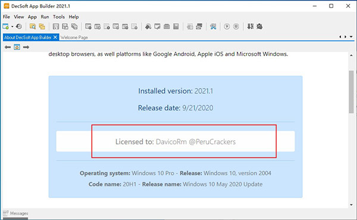
Task: Click the Code name 20H1 line
Action: [176, 184]
